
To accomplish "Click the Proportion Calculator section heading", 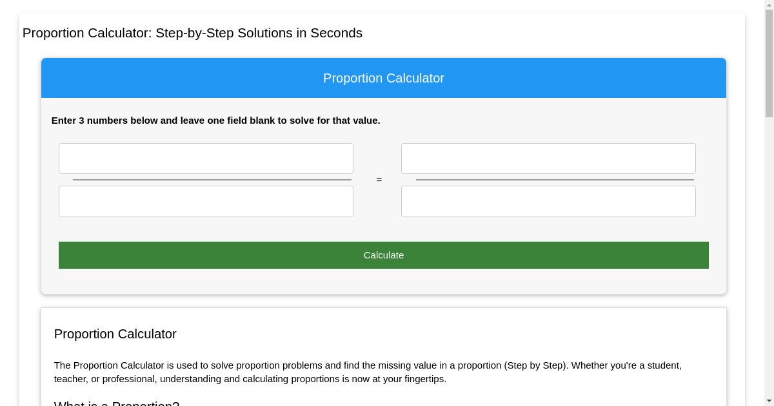I will [115, 334].
